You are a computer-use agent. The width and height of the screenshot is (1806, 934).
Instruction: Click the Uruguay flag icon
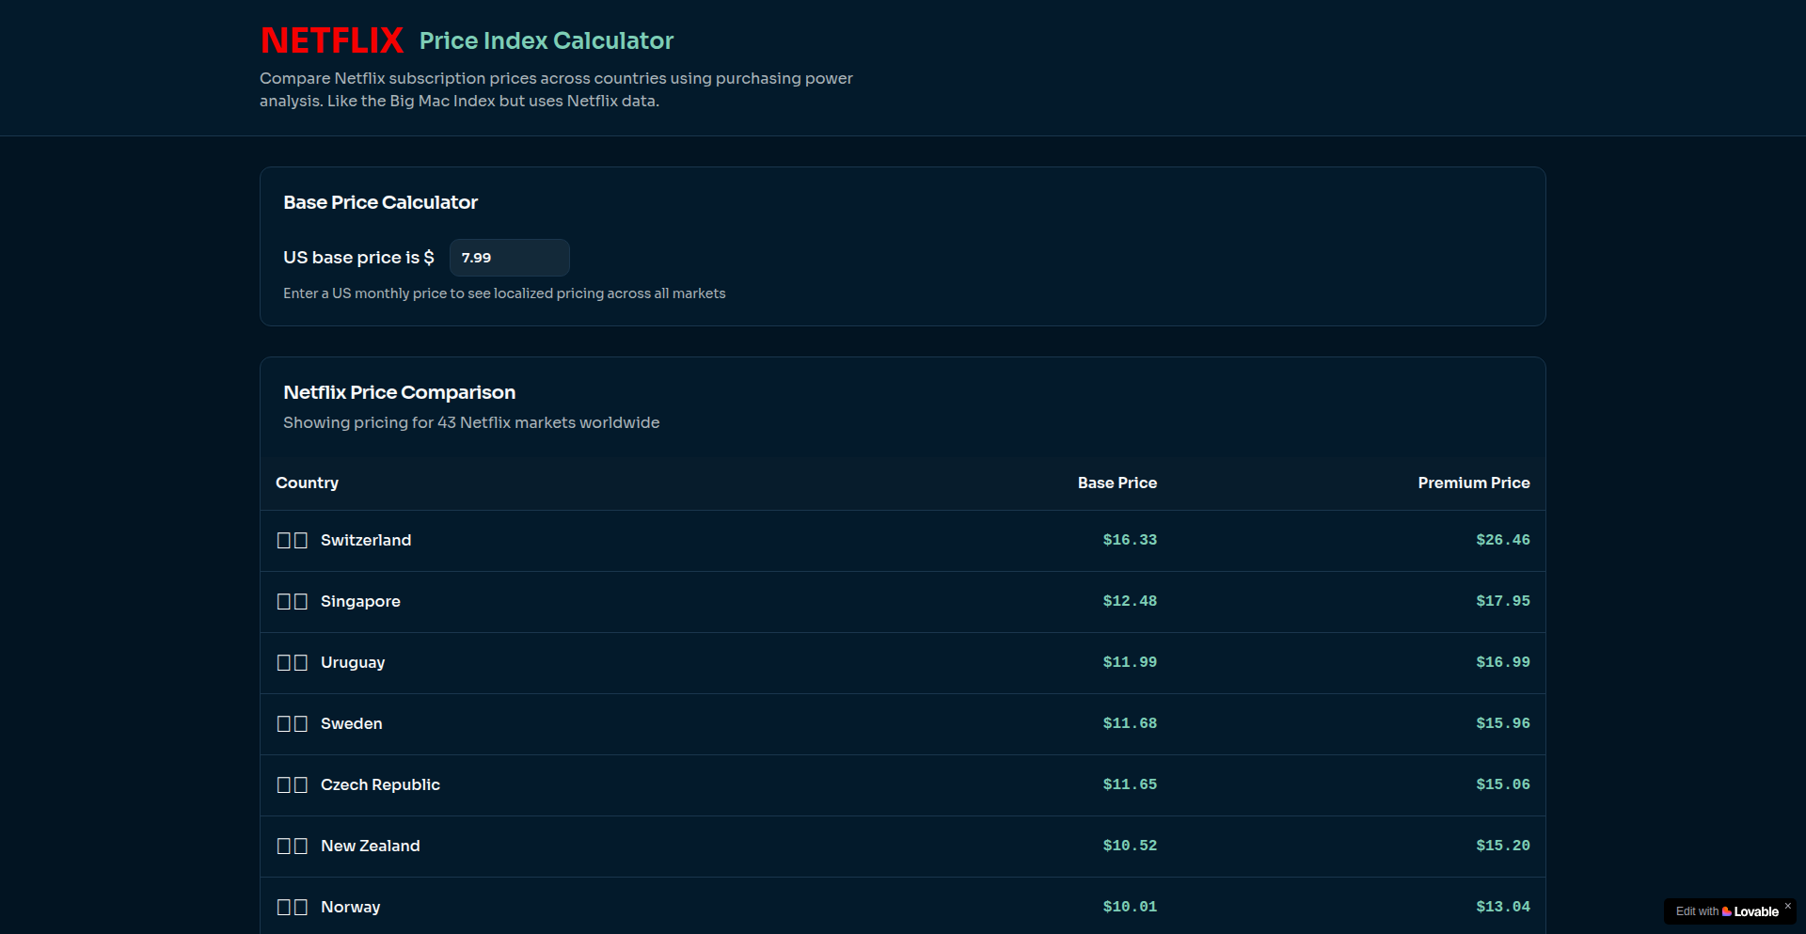(293, 663)
